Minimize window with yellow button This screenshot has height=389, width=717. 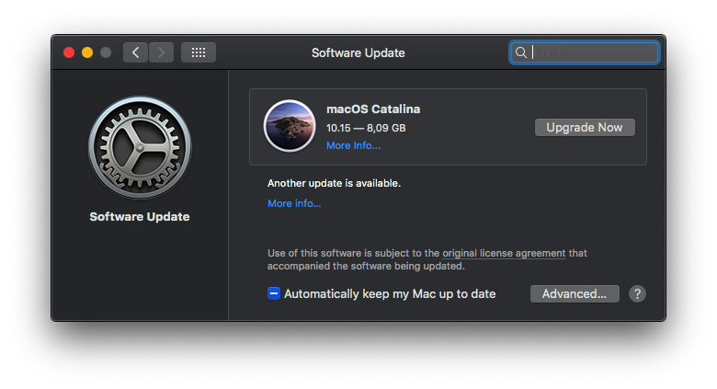87,52
